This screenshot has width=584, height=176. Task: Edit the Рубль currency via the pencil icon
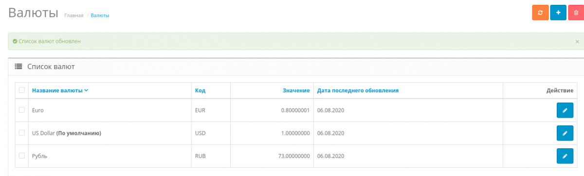[565, 156]
